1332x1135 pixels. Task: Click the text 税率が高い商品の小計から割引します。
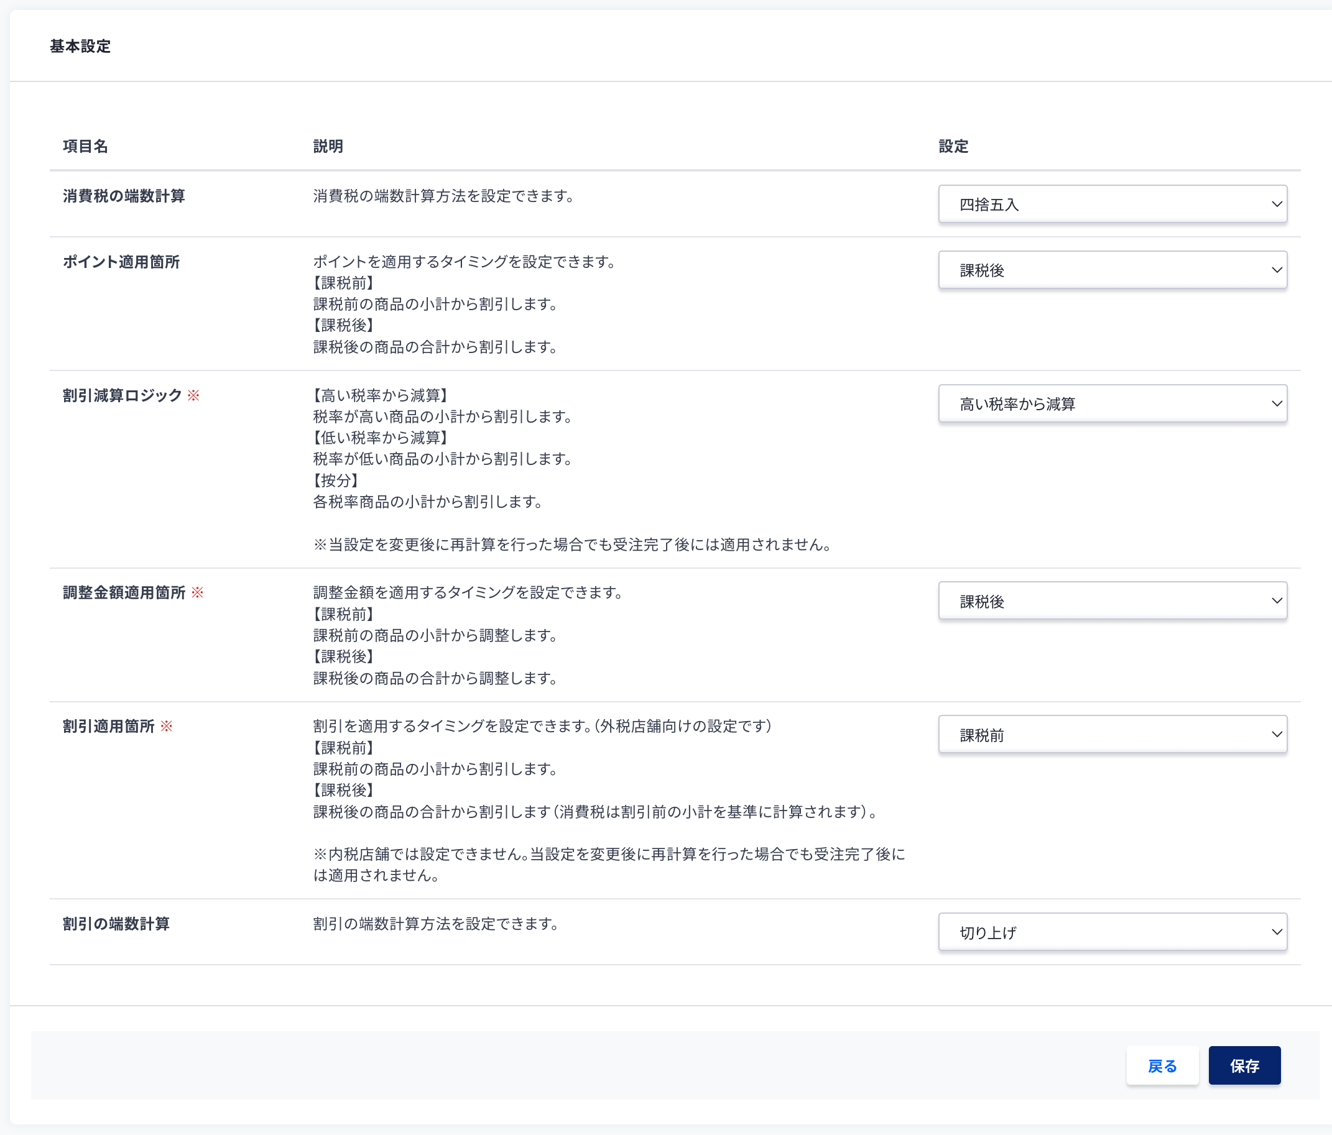443,416
